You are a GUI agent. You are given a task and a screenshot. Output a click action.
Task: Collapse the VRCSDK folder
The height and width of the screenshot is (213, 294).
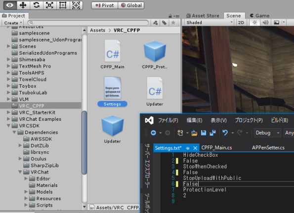point(8,126)
